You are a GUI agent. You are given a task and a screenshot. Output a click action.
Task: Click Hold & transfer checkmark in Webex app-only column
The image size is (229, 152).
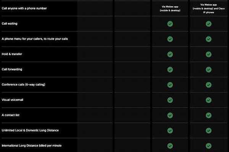170,54
